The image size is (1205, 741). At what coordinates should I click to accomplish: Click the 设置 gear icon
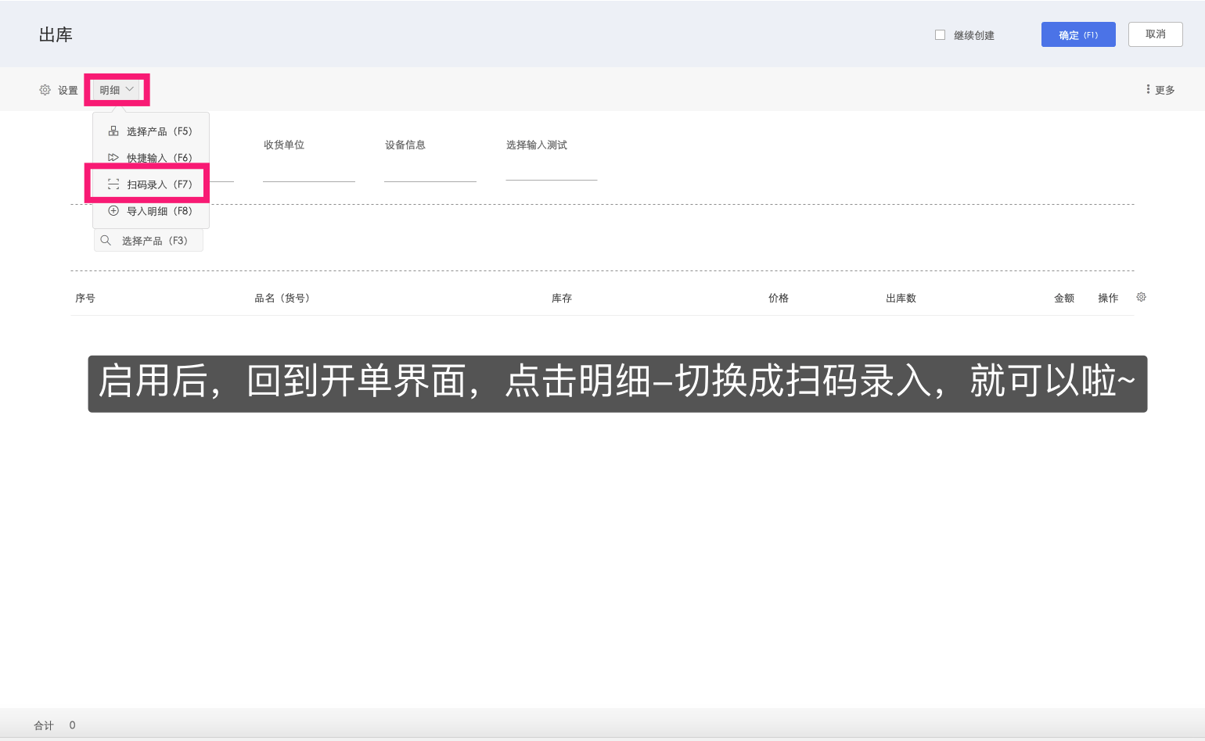pos(45,90)
